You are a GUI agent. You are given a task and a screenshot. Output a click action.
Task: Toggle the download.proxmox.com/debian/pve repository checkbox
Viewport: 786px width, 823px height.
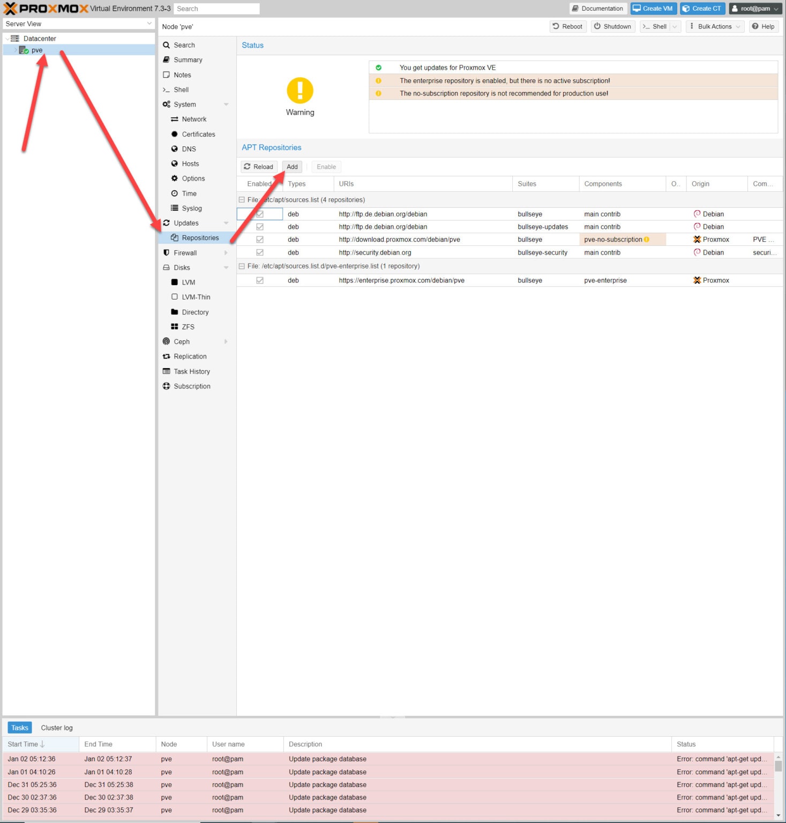259,239
